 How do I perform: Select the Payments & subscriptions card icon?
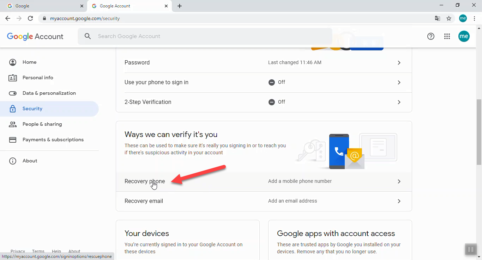pos(13,140)
